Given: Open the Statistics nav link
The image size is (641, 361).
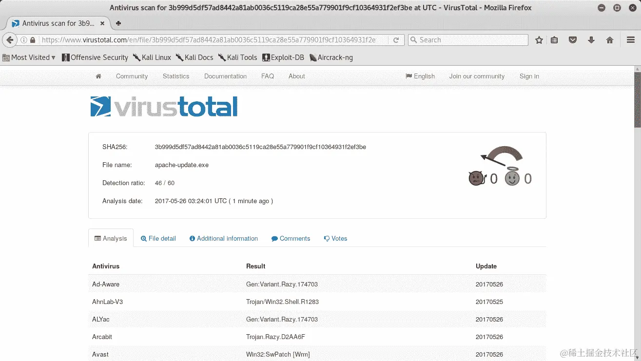Looking at the screenshot, I should pos(176,76).
